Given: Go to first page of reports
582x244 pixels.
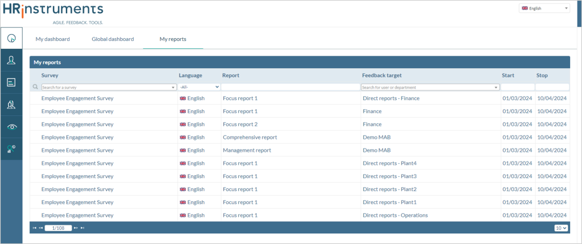Looking at the screenshot, I should 35,228.
